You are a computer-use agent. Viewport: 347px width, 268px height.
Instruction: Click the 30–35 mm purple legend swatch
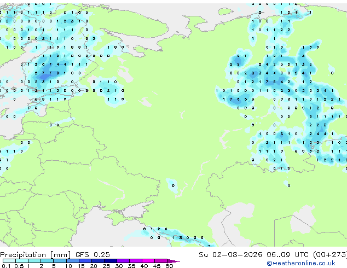tap(123, 261)
